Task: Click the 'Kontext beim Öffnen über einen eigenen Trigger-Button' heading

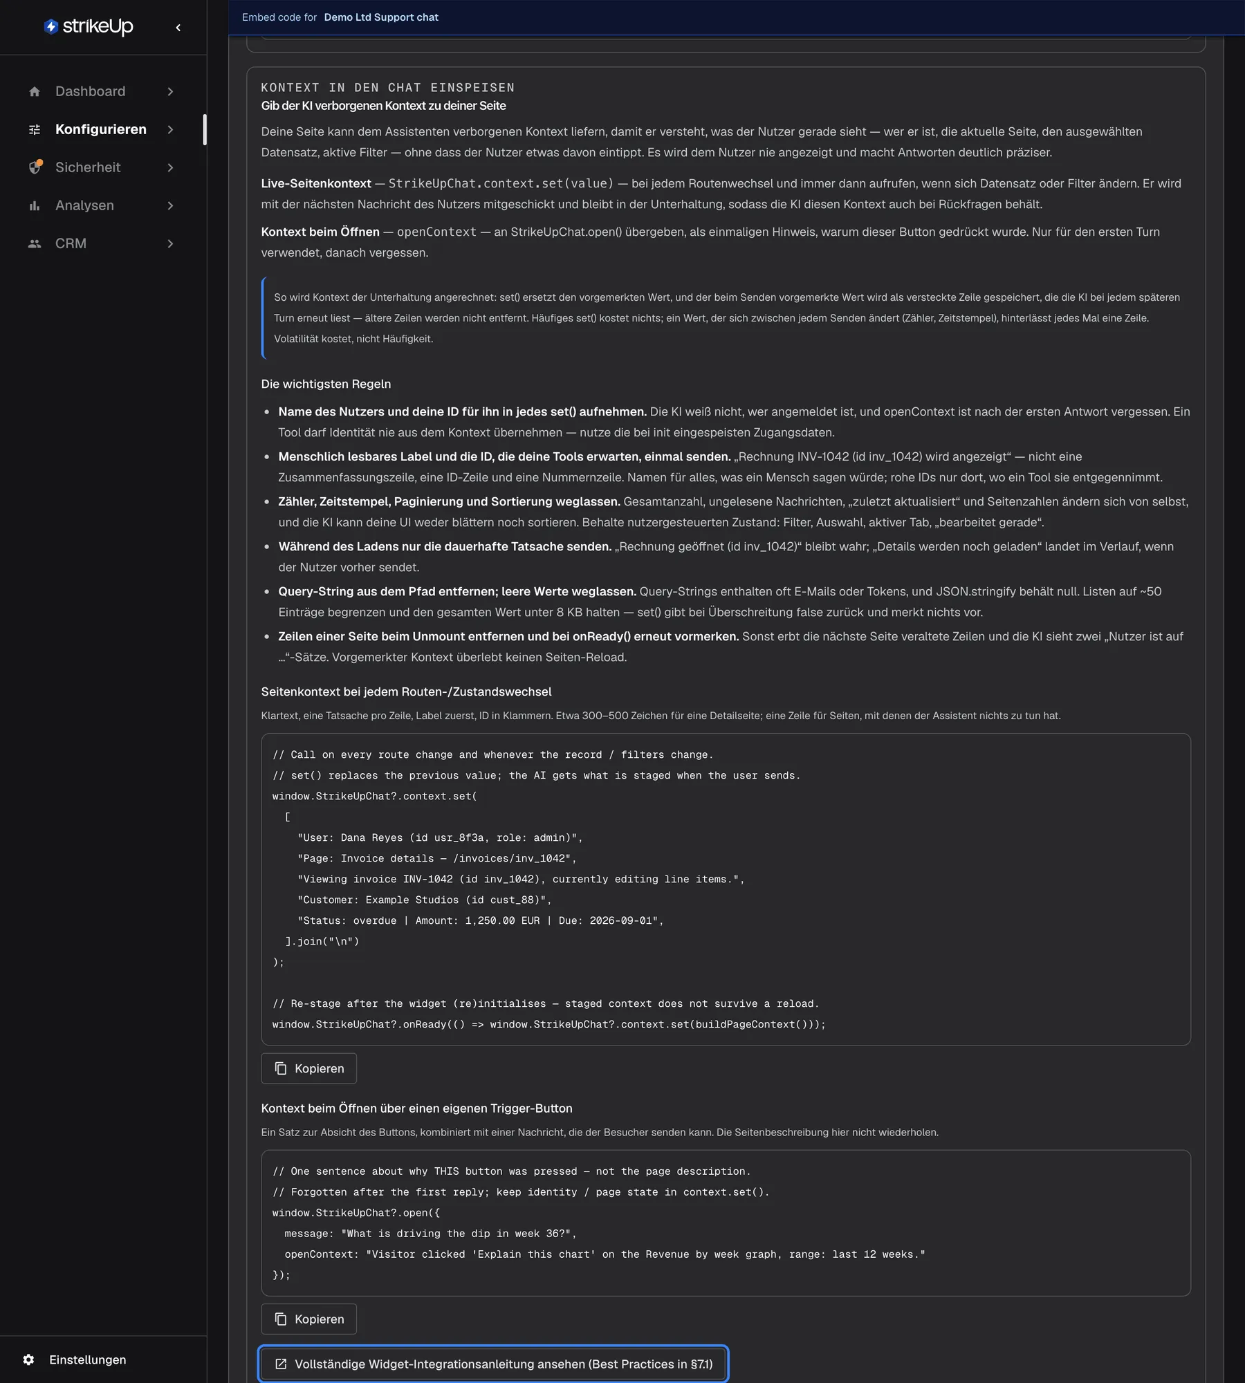Action: [416, 1108]
